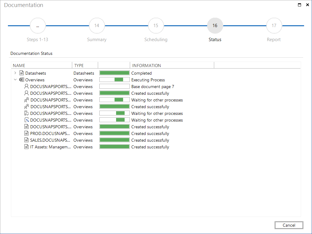
Task: Click full progress bar in PROD.DOCUSNAPS row
Action: click(x=115, y=133)
